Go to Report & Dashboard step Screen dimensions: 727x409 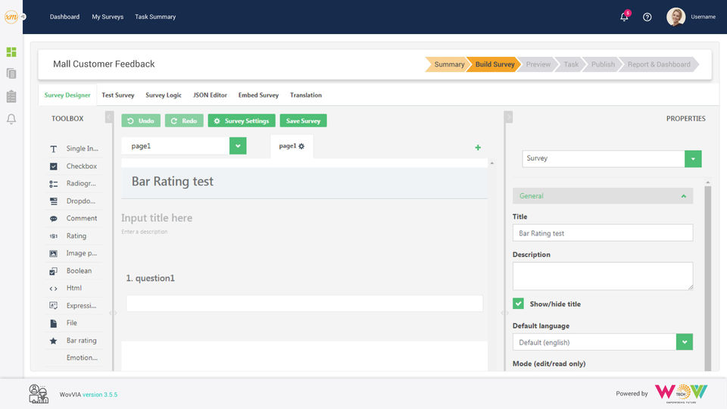(659, 64)
